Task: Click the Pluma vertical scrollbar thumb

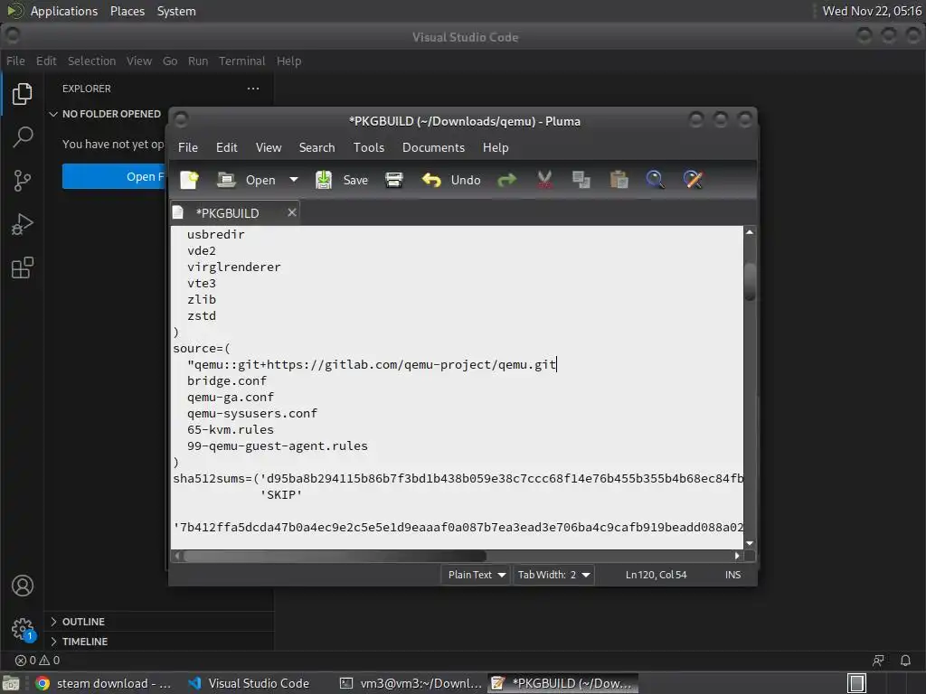Action: 750,282
